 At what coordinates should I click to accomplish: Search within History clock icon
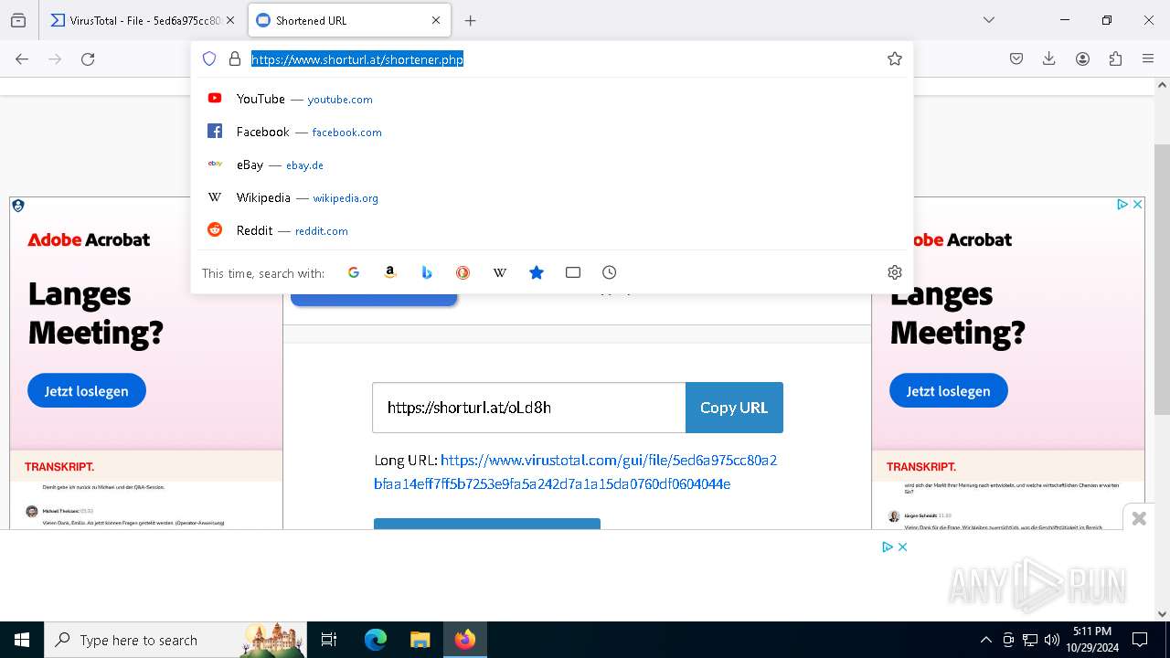pyautogui.click(x=610, y=272)
